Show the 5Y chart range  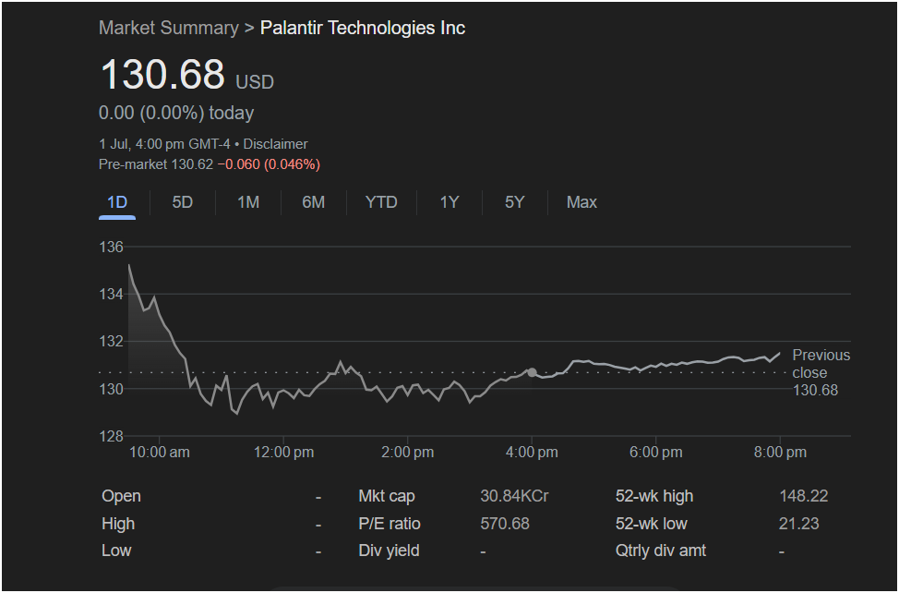[514, 202]
